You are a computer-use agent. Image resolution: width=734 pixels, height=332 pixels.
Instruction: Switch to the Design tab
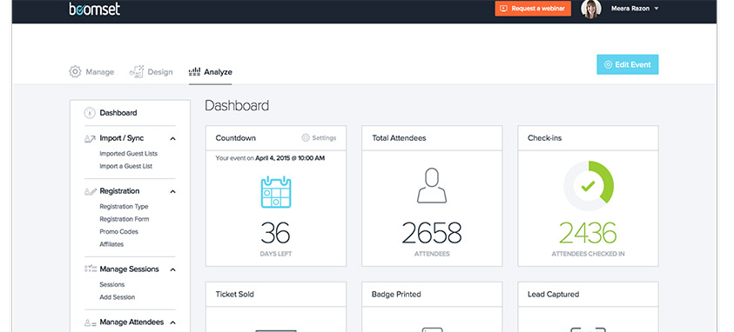click(152, 72)
